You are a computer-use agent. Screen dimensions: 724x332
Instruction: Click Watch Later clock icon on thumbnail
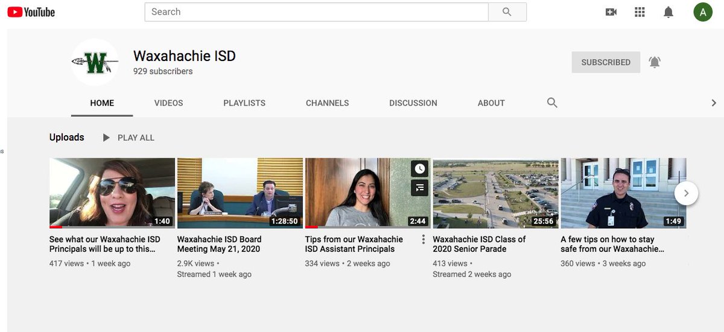[x=420, y=169]
